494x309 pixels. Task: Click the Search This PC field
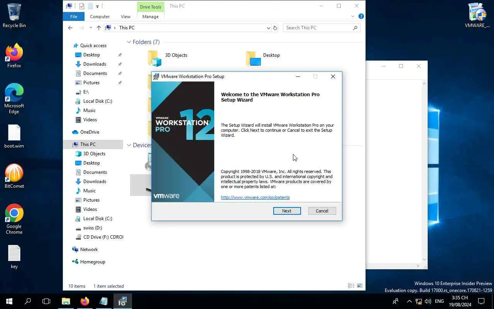point(322,28)
